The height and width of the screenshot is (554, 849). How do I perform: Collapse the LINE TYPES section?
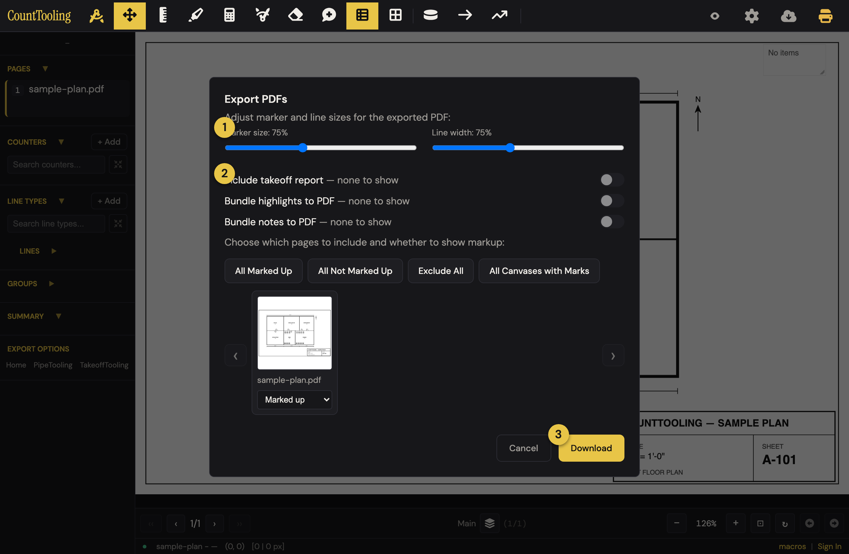click(x=61, y=201)
